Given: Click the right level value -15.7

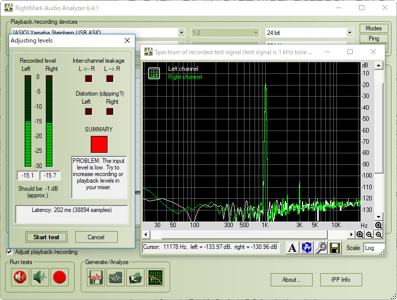Looking at the screenshot, I should tap(50, 176).
